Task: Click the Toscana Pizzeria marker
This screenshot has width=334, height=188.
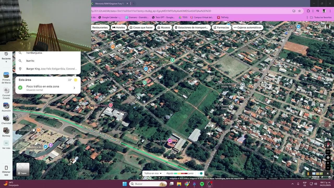Action: 113,47
